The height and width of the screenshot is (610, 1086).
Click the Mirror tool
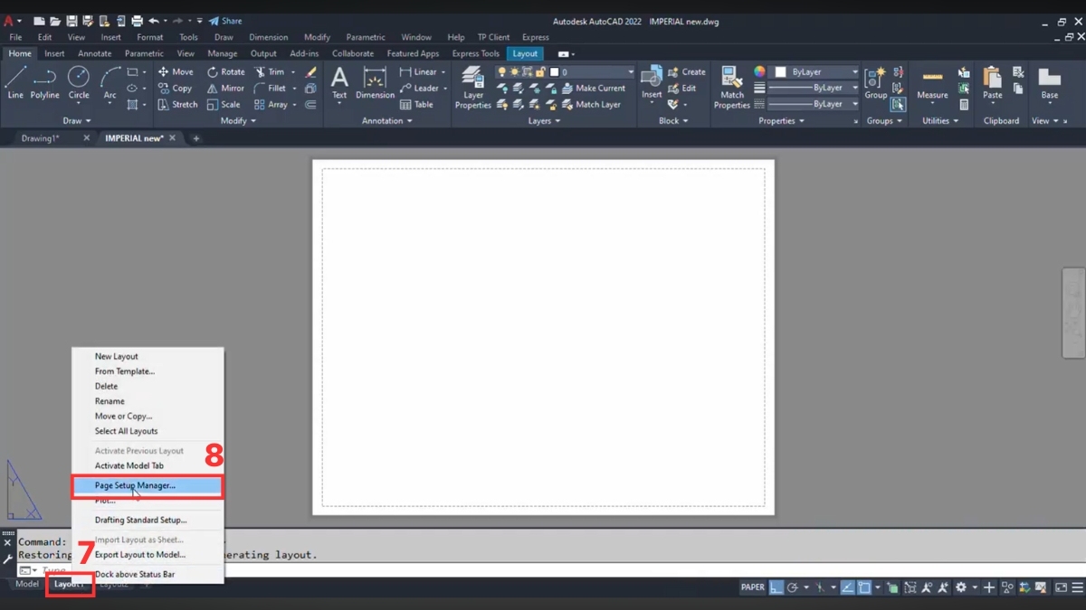[225, 88]
